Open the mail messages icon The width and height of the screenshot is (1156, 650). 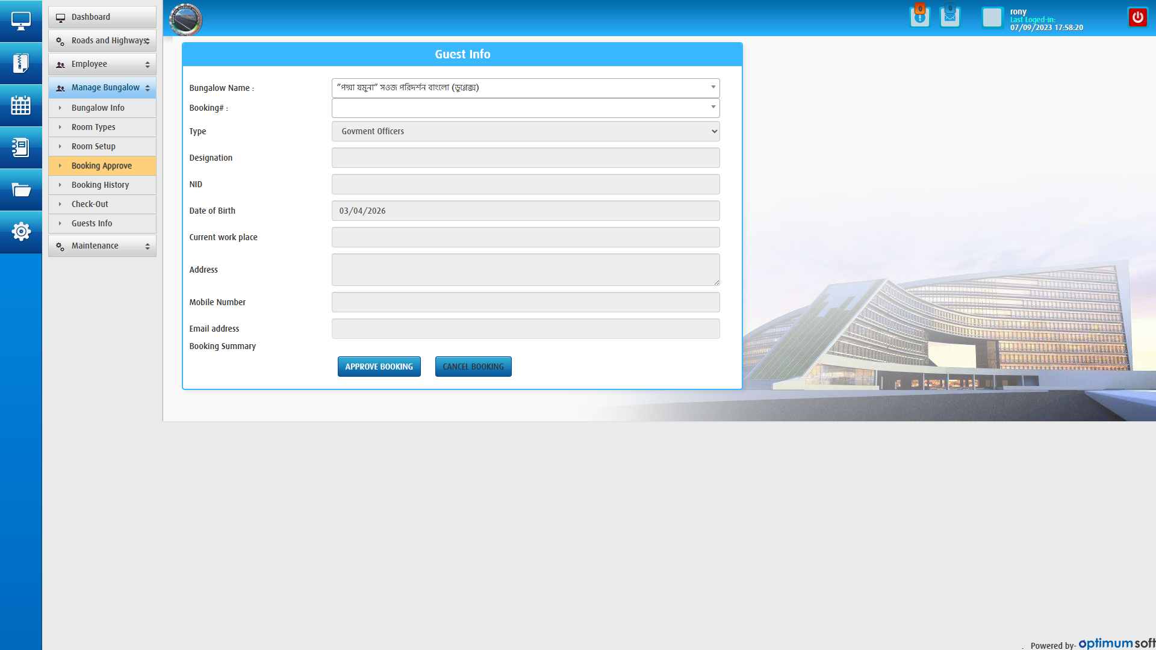[x=949, y=17]
